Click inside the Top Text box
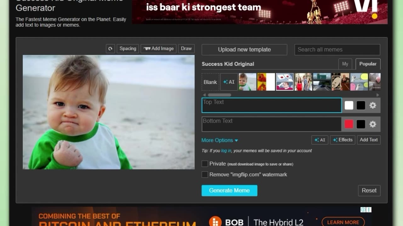Screen dimensions: 403x226 pyautogui.click(x=272, y=105)
